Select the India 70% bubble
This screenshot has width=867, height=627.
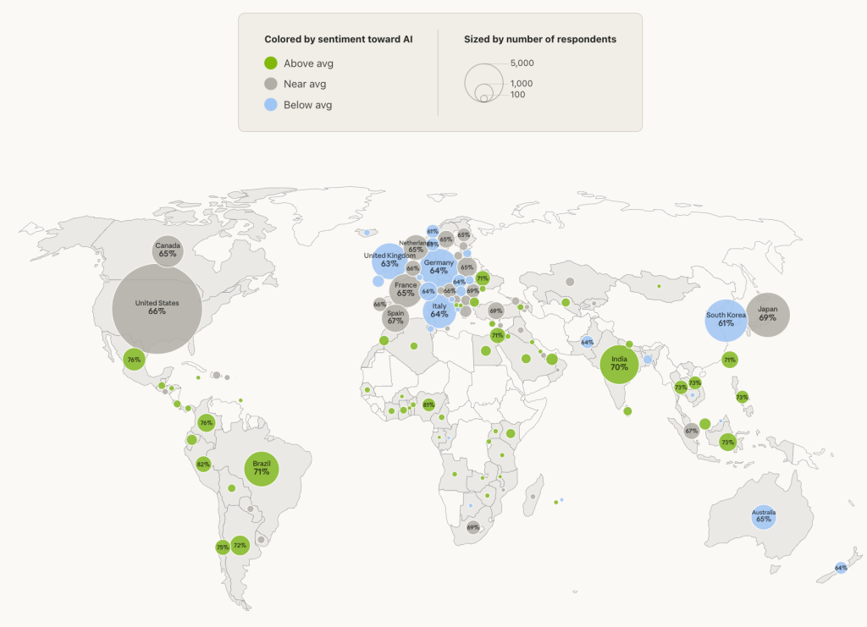point(619,364)
